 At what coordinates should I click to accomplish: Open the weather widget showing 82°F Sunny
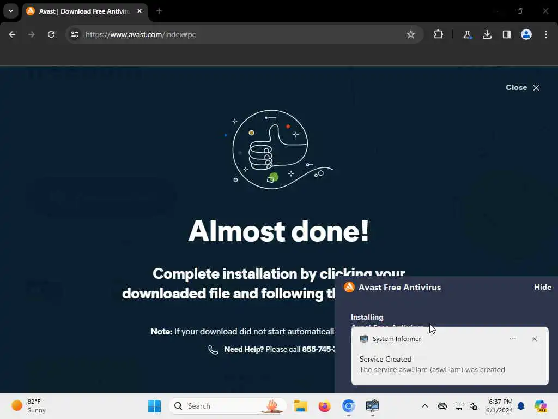pos(29,406)
